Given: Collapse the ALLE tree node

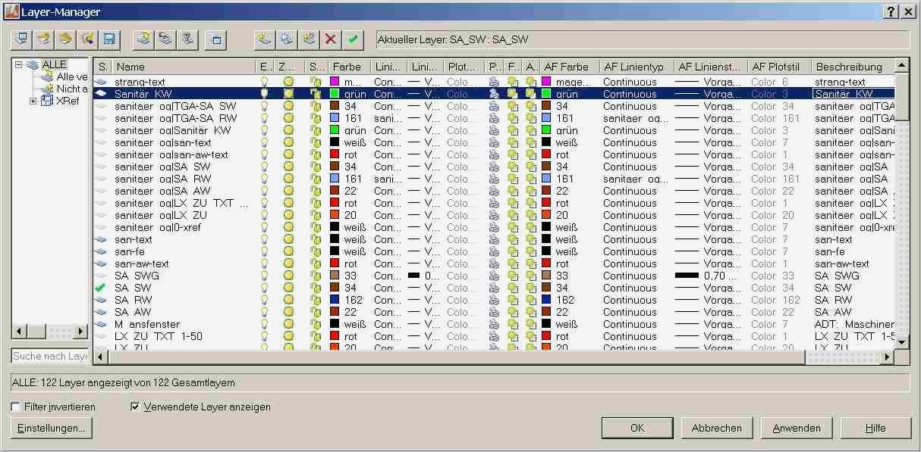Looking at the screenshot, I should (x=17, y=64).
